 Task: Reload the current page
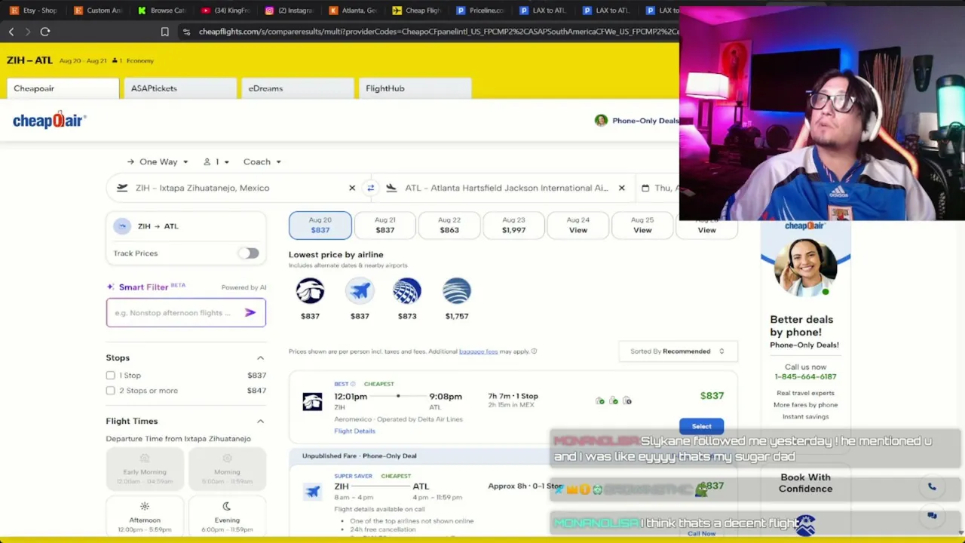pos(45,32)
